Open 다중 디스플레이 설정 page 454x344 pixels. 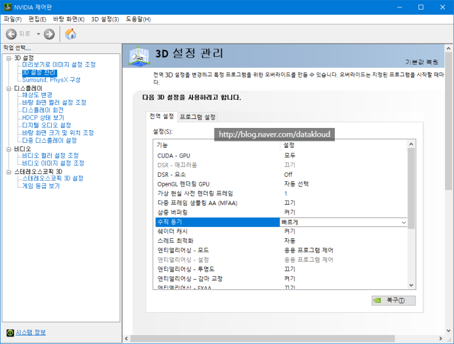[49, 140]
